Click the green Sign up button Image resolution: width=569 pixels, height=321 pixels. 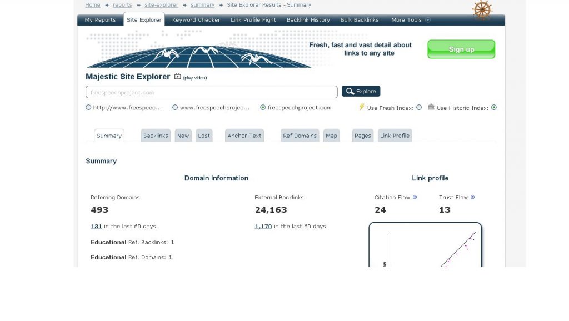pyautogui.click(x=461, y=49)
